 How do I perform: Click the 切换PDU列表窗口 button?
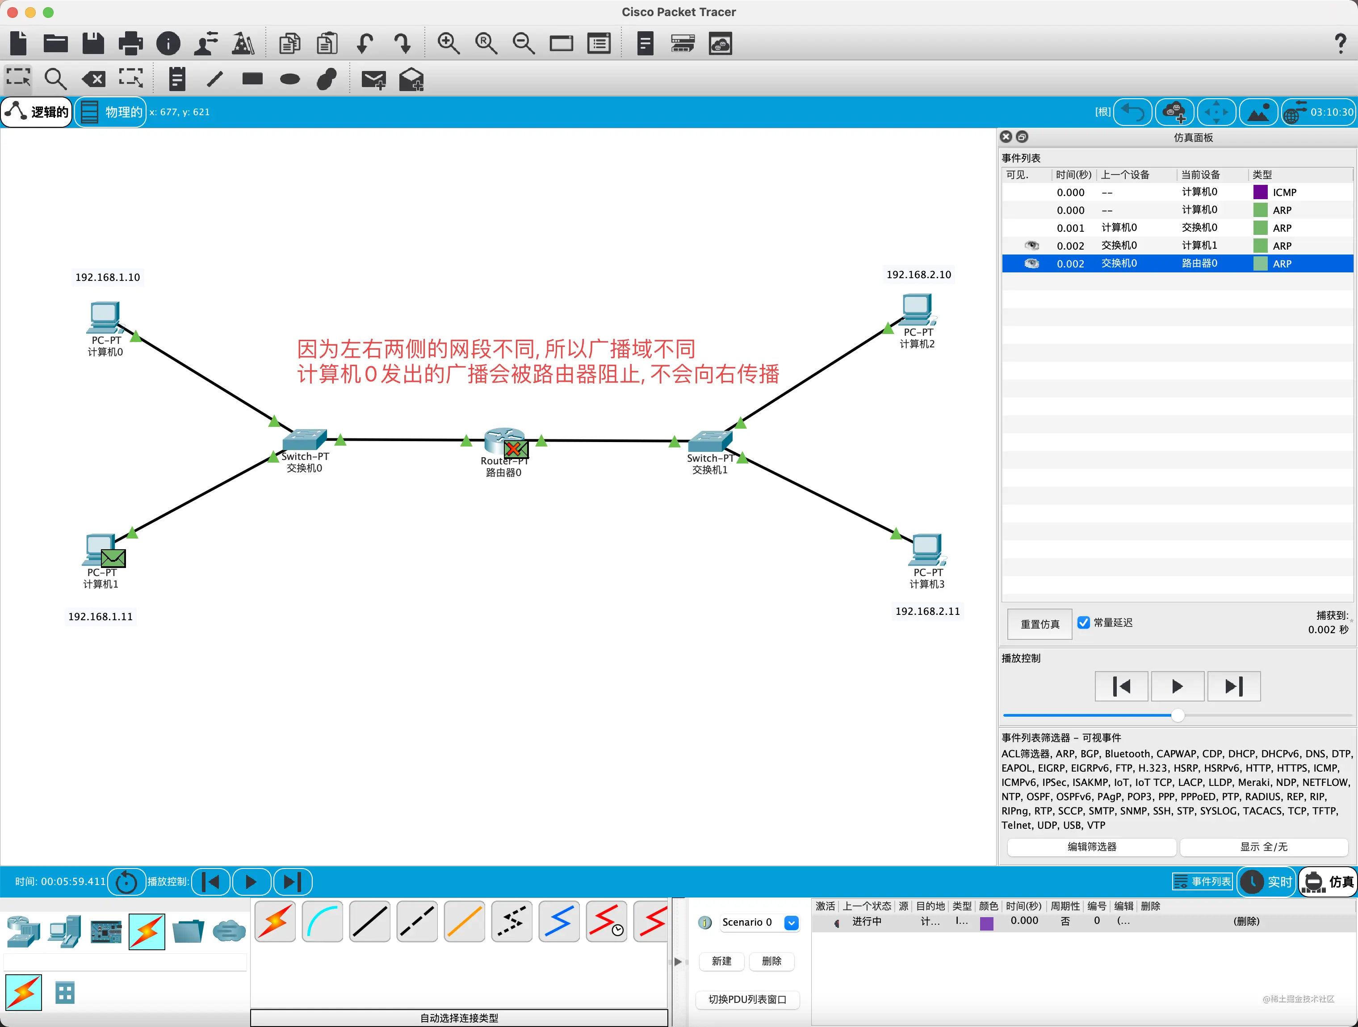747,999
